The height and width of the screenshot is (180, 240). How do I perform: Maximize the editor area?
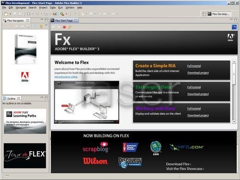(x=236, y=20)
